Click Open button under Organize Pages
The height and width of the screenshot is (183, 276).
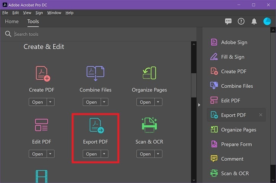point(145,102)
